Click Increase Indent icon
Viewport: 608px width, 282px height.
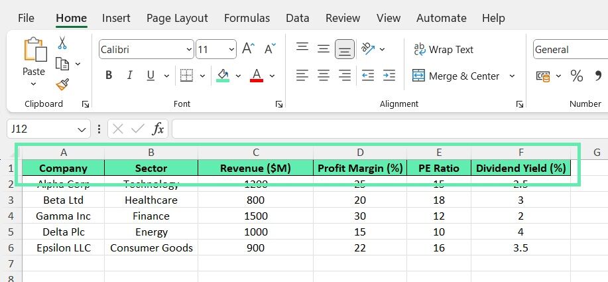(389, 75)
